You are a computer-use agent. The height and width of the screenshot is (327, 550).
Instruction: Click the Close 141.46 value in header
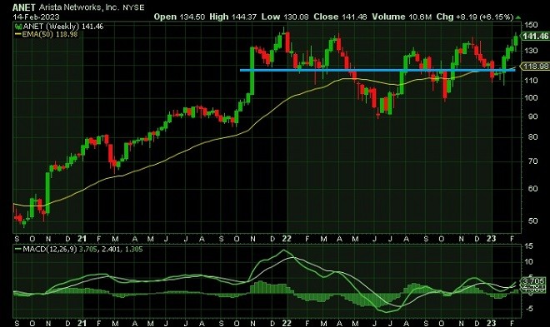[x=340, y=17]
